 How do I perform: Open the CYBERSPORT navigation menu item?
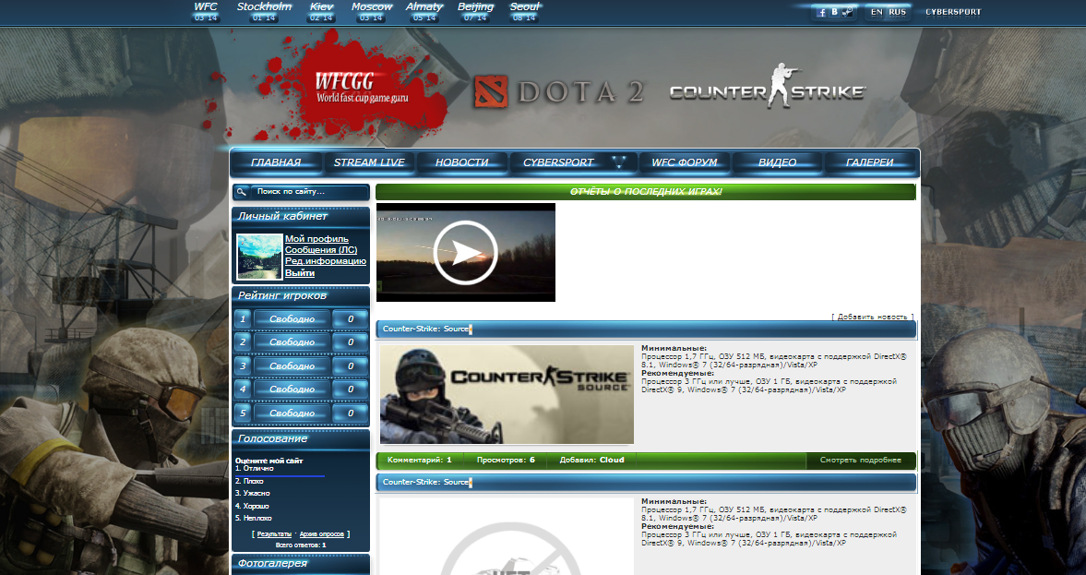(x=558, y=162)
